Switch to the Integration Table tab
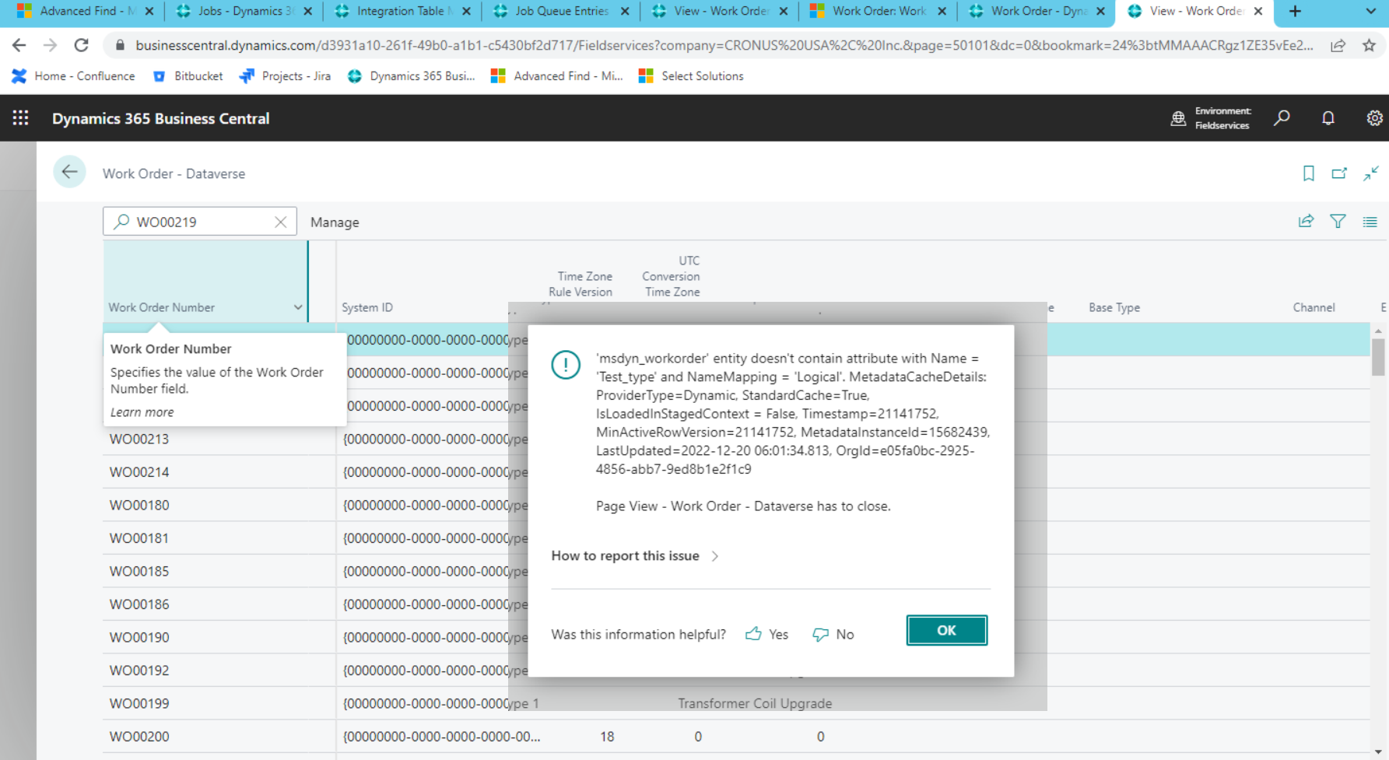Viewport: 1389px width, 760px height. 402,11
